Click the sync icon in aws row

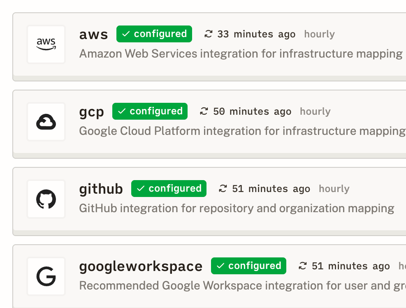coord(209,34)
